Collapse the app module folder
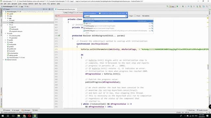The image size is (211, 118). [6, 18]
